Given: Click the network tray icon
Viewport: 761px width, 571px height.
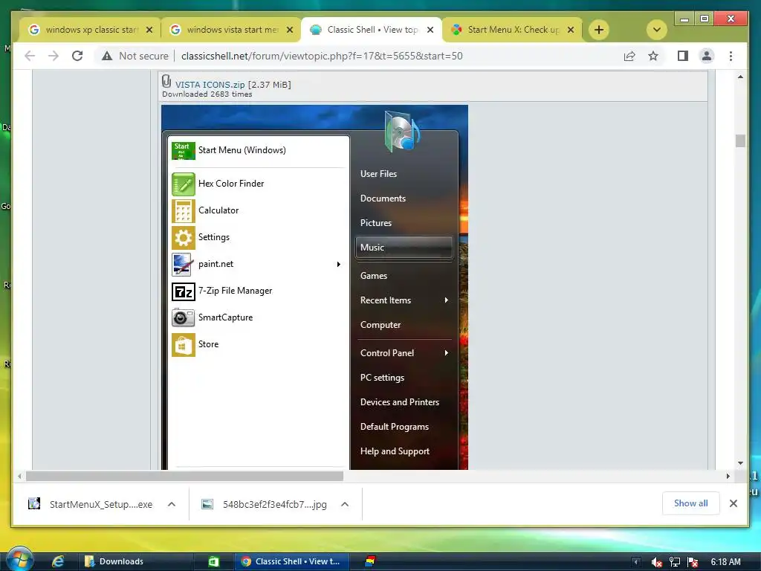Looking at the screenshot, I should (675, 562).
